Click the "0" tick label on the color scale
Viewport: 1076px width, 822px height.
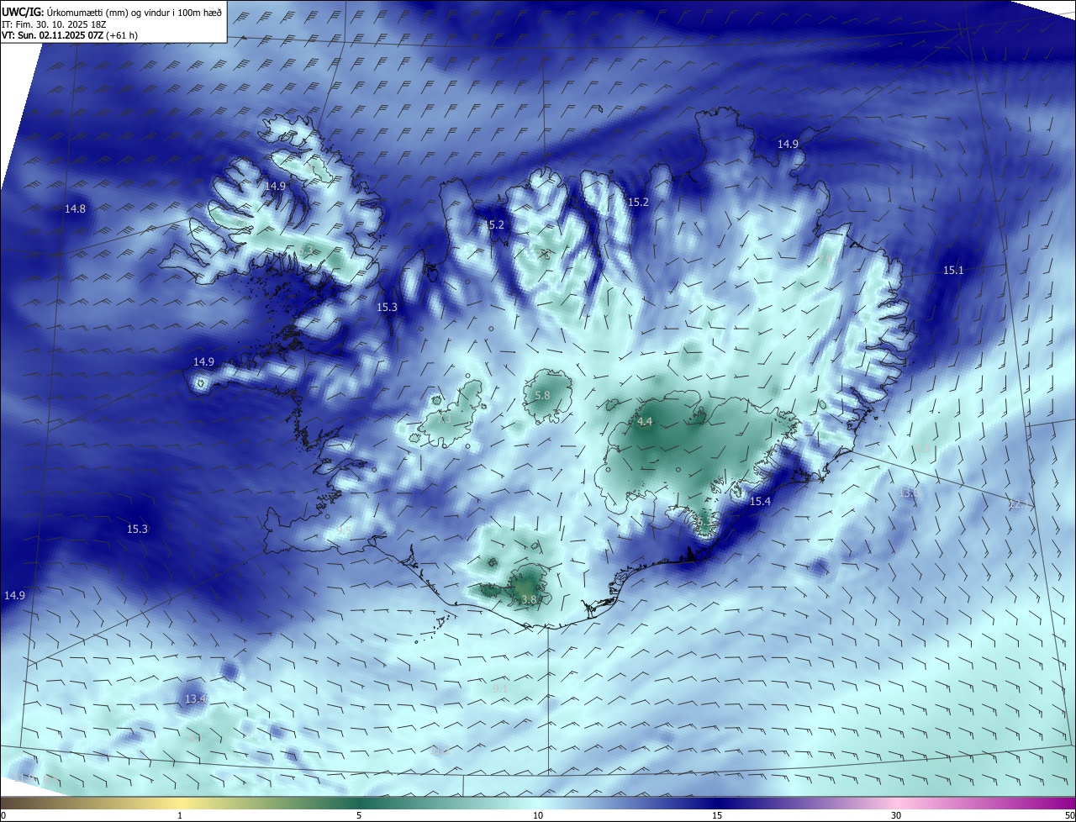coord(3,815)
